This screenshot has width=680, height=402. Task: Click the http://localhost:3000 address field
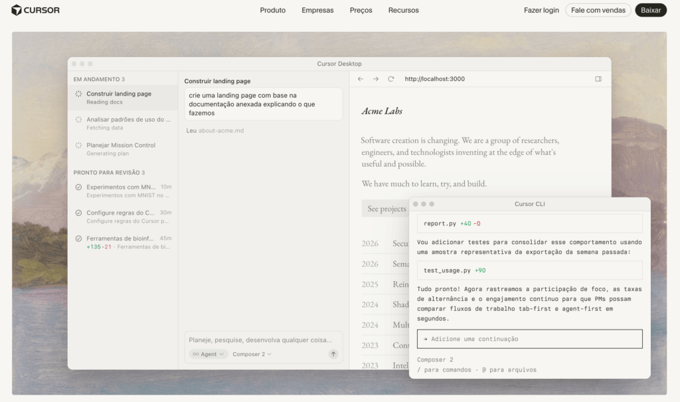(x=434, y=79)
